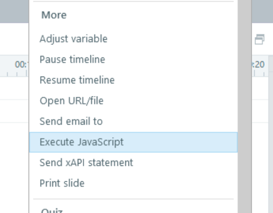Click the partially visible Quiz header
Screen dimensions: 273x213
click(x=52, y=211)
